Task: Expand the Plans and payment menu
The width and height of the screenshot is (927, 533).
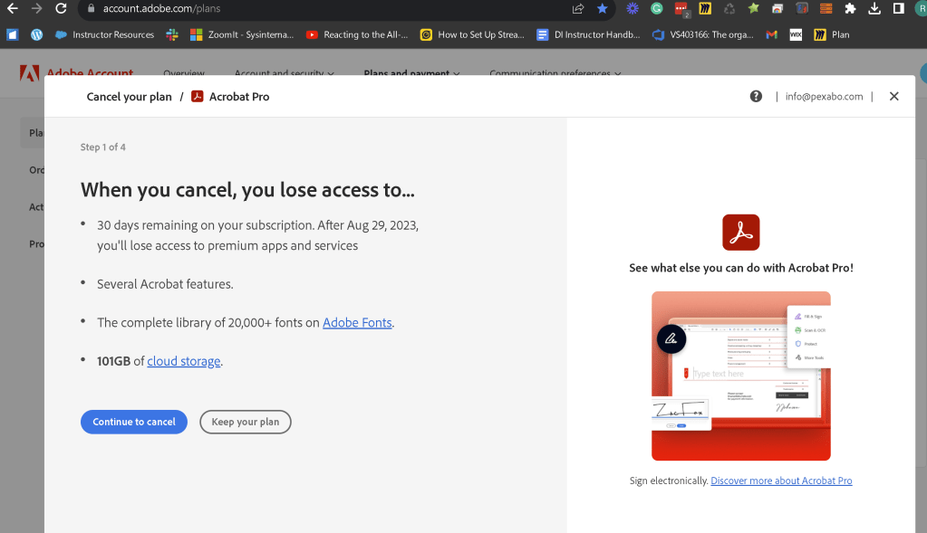Action: pos(411,72)
